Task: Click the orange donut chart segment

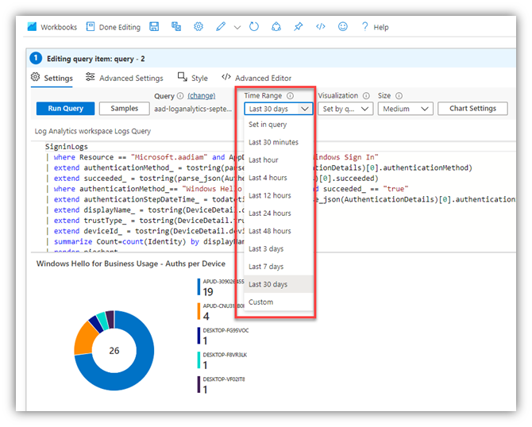Action: click(84, 339)
